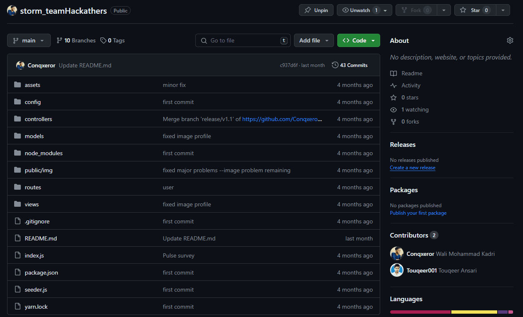Click the Conqxeror contributor avatar

pyautogui.click(x=397, y=253)
